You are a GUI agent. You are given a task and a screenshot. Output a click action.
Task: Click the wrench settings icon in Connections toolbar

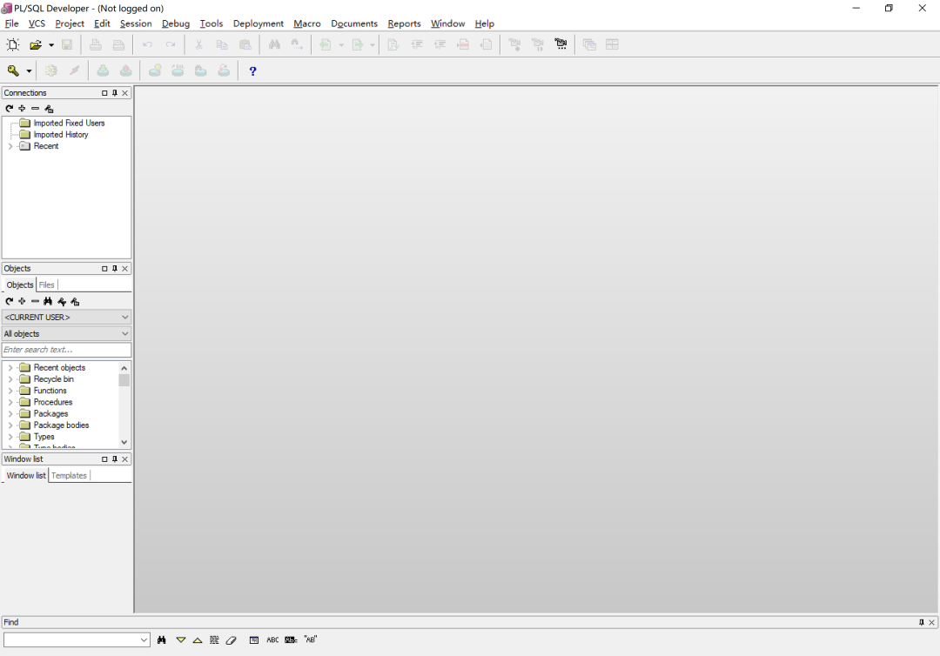click(49, 109)
